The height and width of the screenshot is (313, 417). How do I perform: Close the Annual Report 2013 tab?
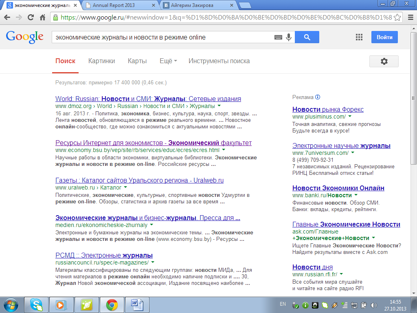click(x=154, y=5)
